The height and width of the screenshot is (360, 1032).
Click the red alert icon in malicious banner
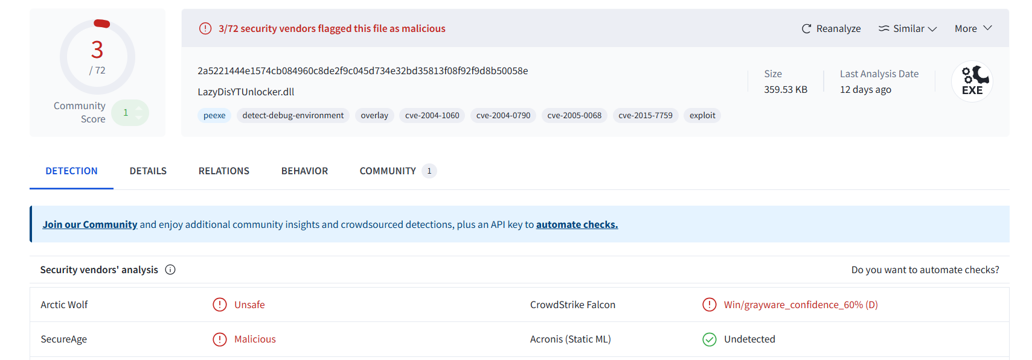pos(205,28)
